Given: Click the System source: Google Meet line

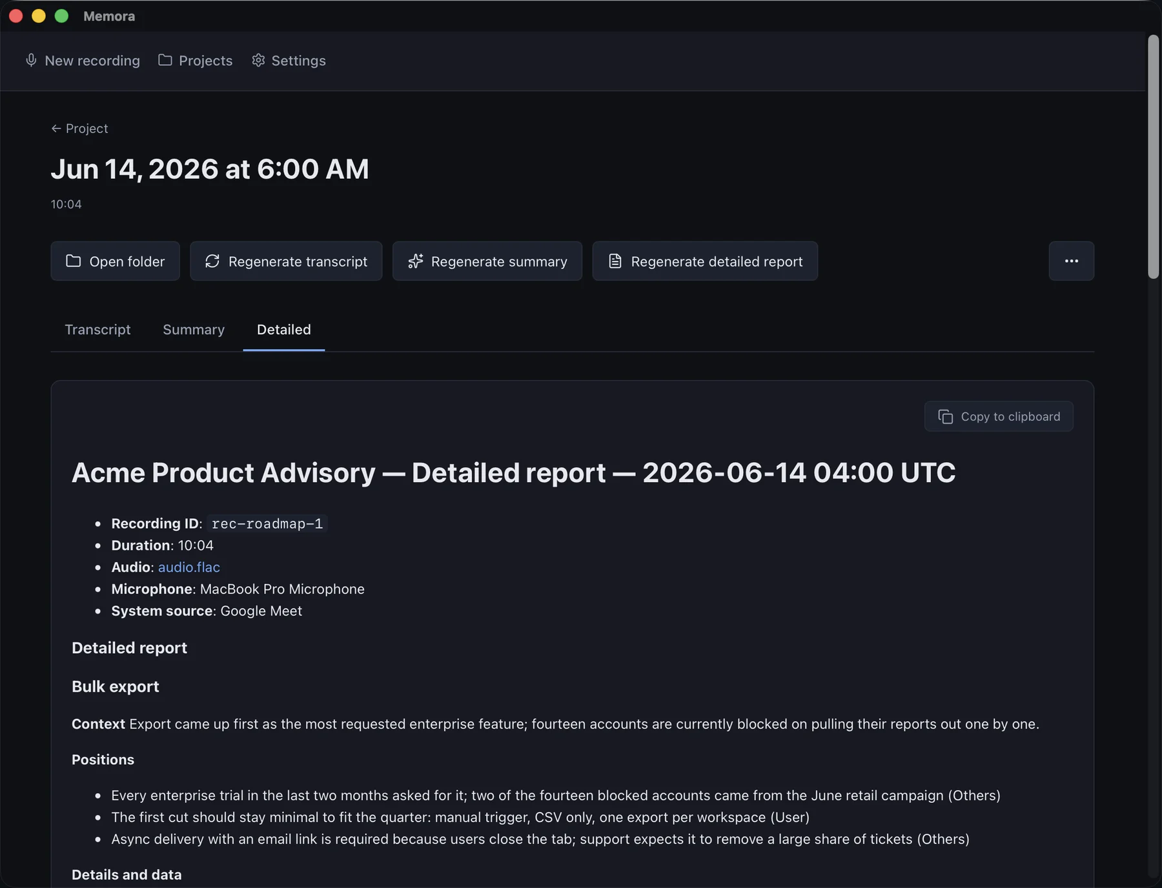Looking at the screenshot, I should tap(207, 611).
